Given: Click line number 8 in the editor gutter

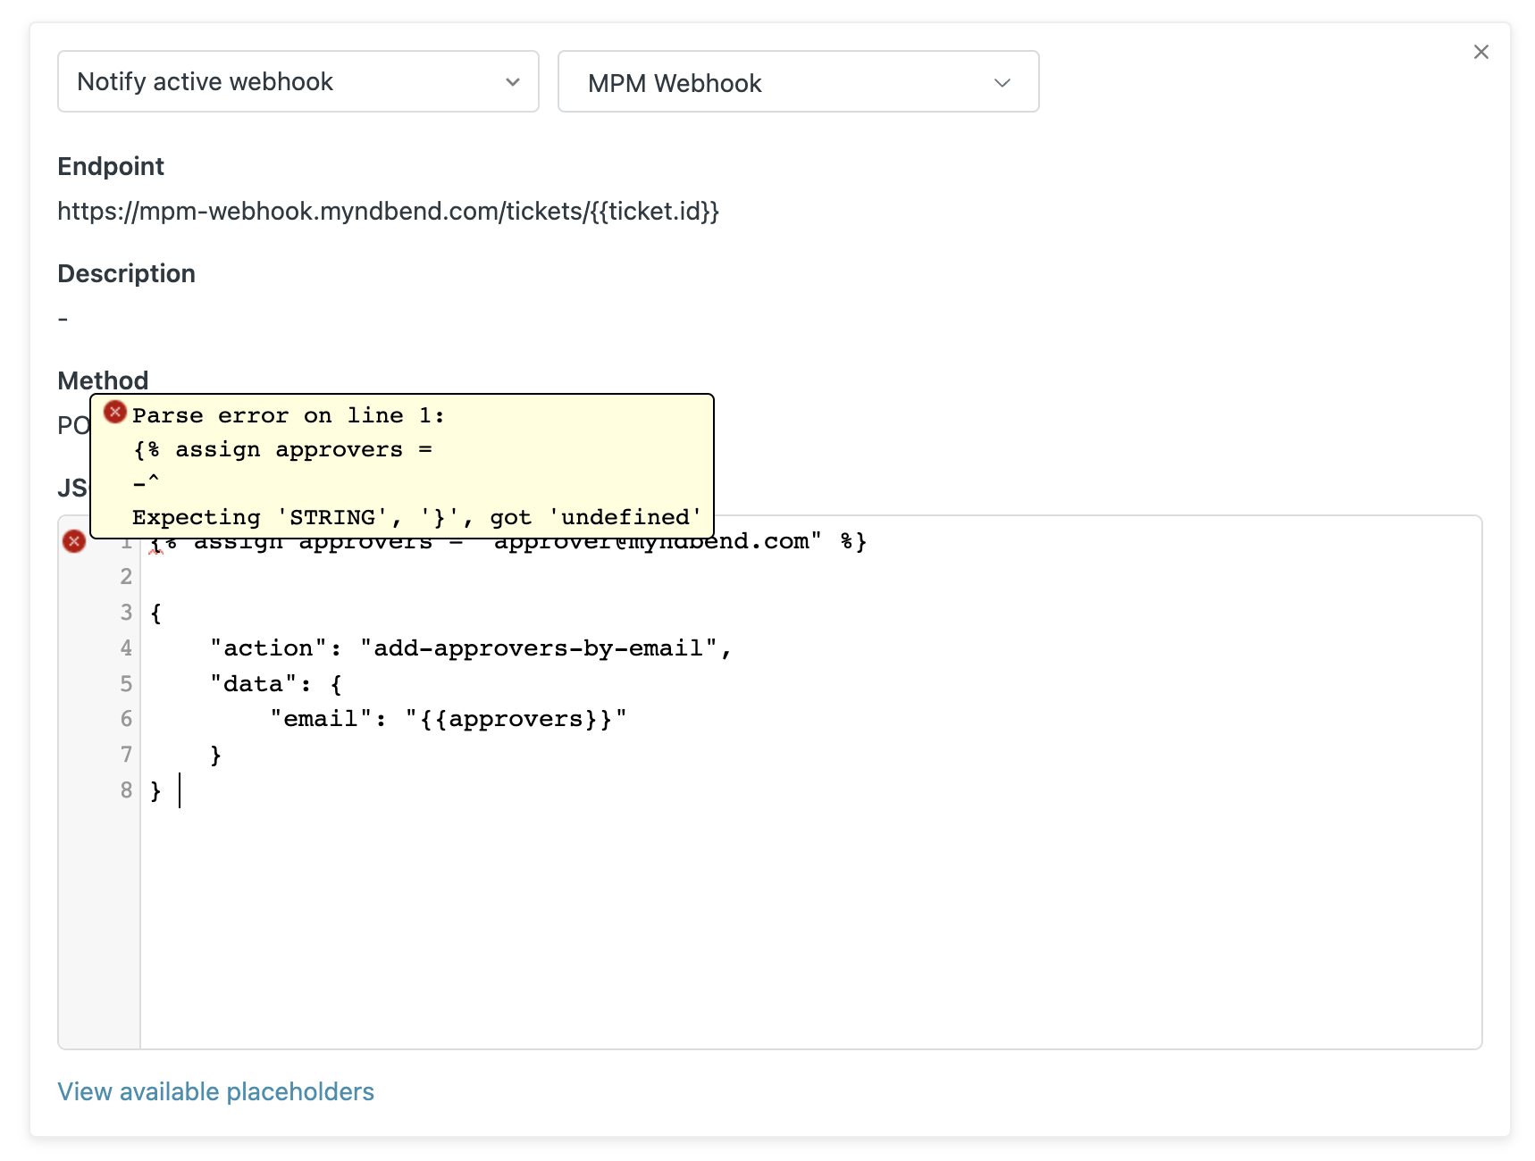Looking at the screenshot, I should 126,790.
